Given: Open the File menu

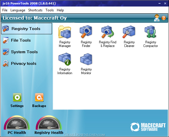Looking at the screenshot, I should (5, 10).
